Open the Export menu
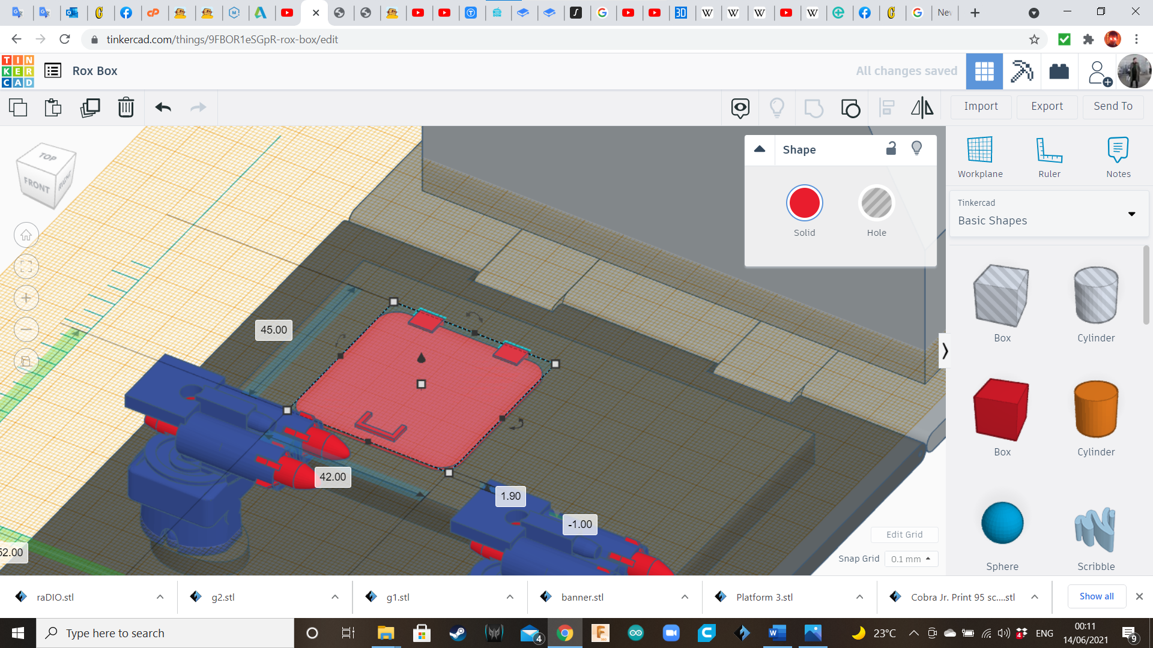 pyautogui.click(x=1047, y=106)
